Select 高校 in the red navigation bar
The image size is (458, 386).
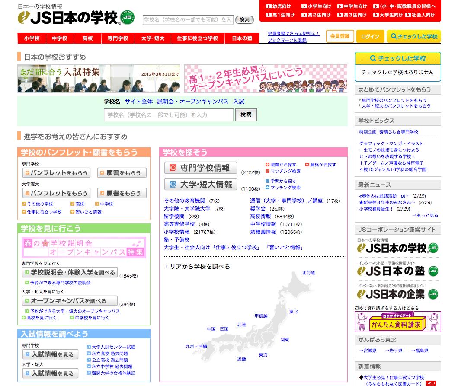pyautogui.click(x=88, y=38)
